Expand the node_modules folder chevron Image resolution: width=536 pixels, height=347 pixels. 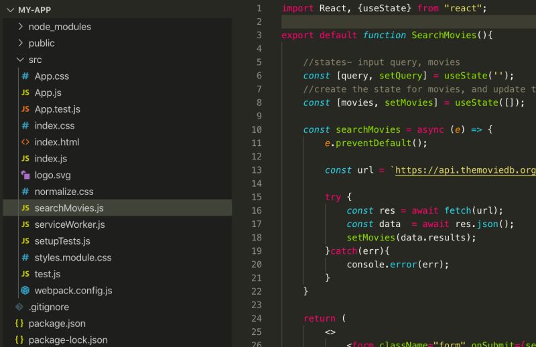(x=21, y=26)
